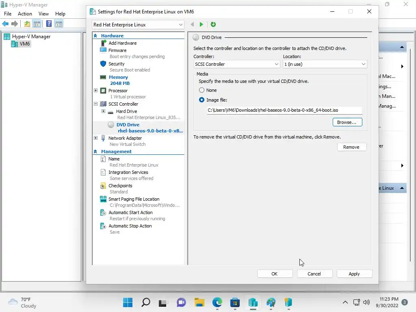Image resolution: width=416 pixels, height=312 pixels.
Task: Click '1 Virtual processor' text
Action: pyautogui.click(x=128, y=97)
